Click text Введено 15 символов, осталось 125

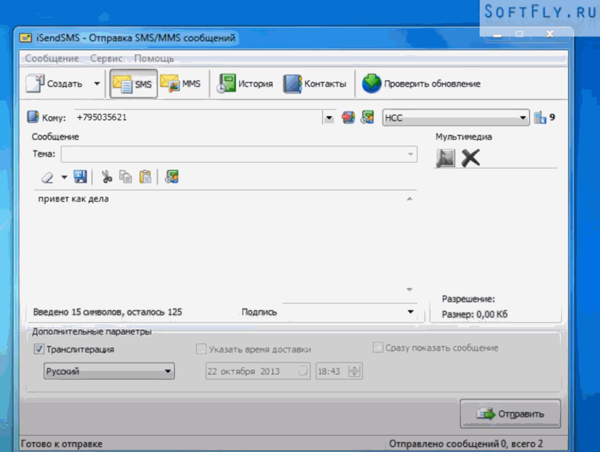pos(108,312)
